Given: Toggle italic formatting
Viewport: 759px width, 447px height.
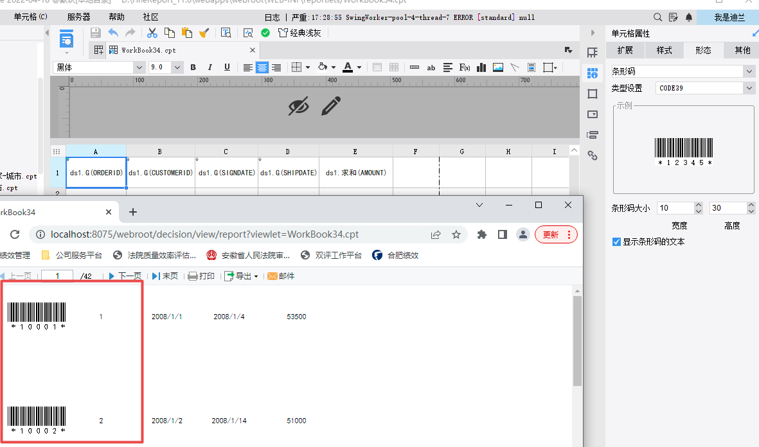Looking at the screenshot, I should pyautogui.click(x=210, y=67).
